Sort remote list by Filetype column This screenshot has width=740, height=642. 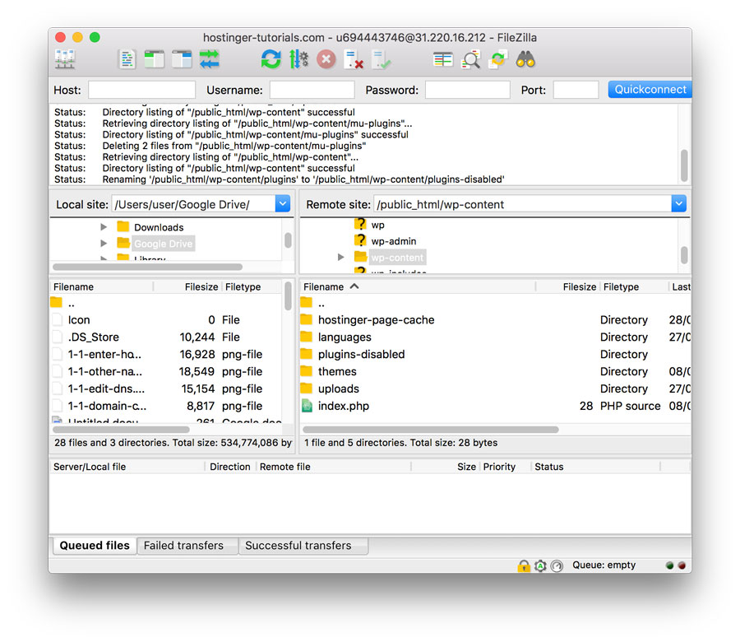click(634, 286)
